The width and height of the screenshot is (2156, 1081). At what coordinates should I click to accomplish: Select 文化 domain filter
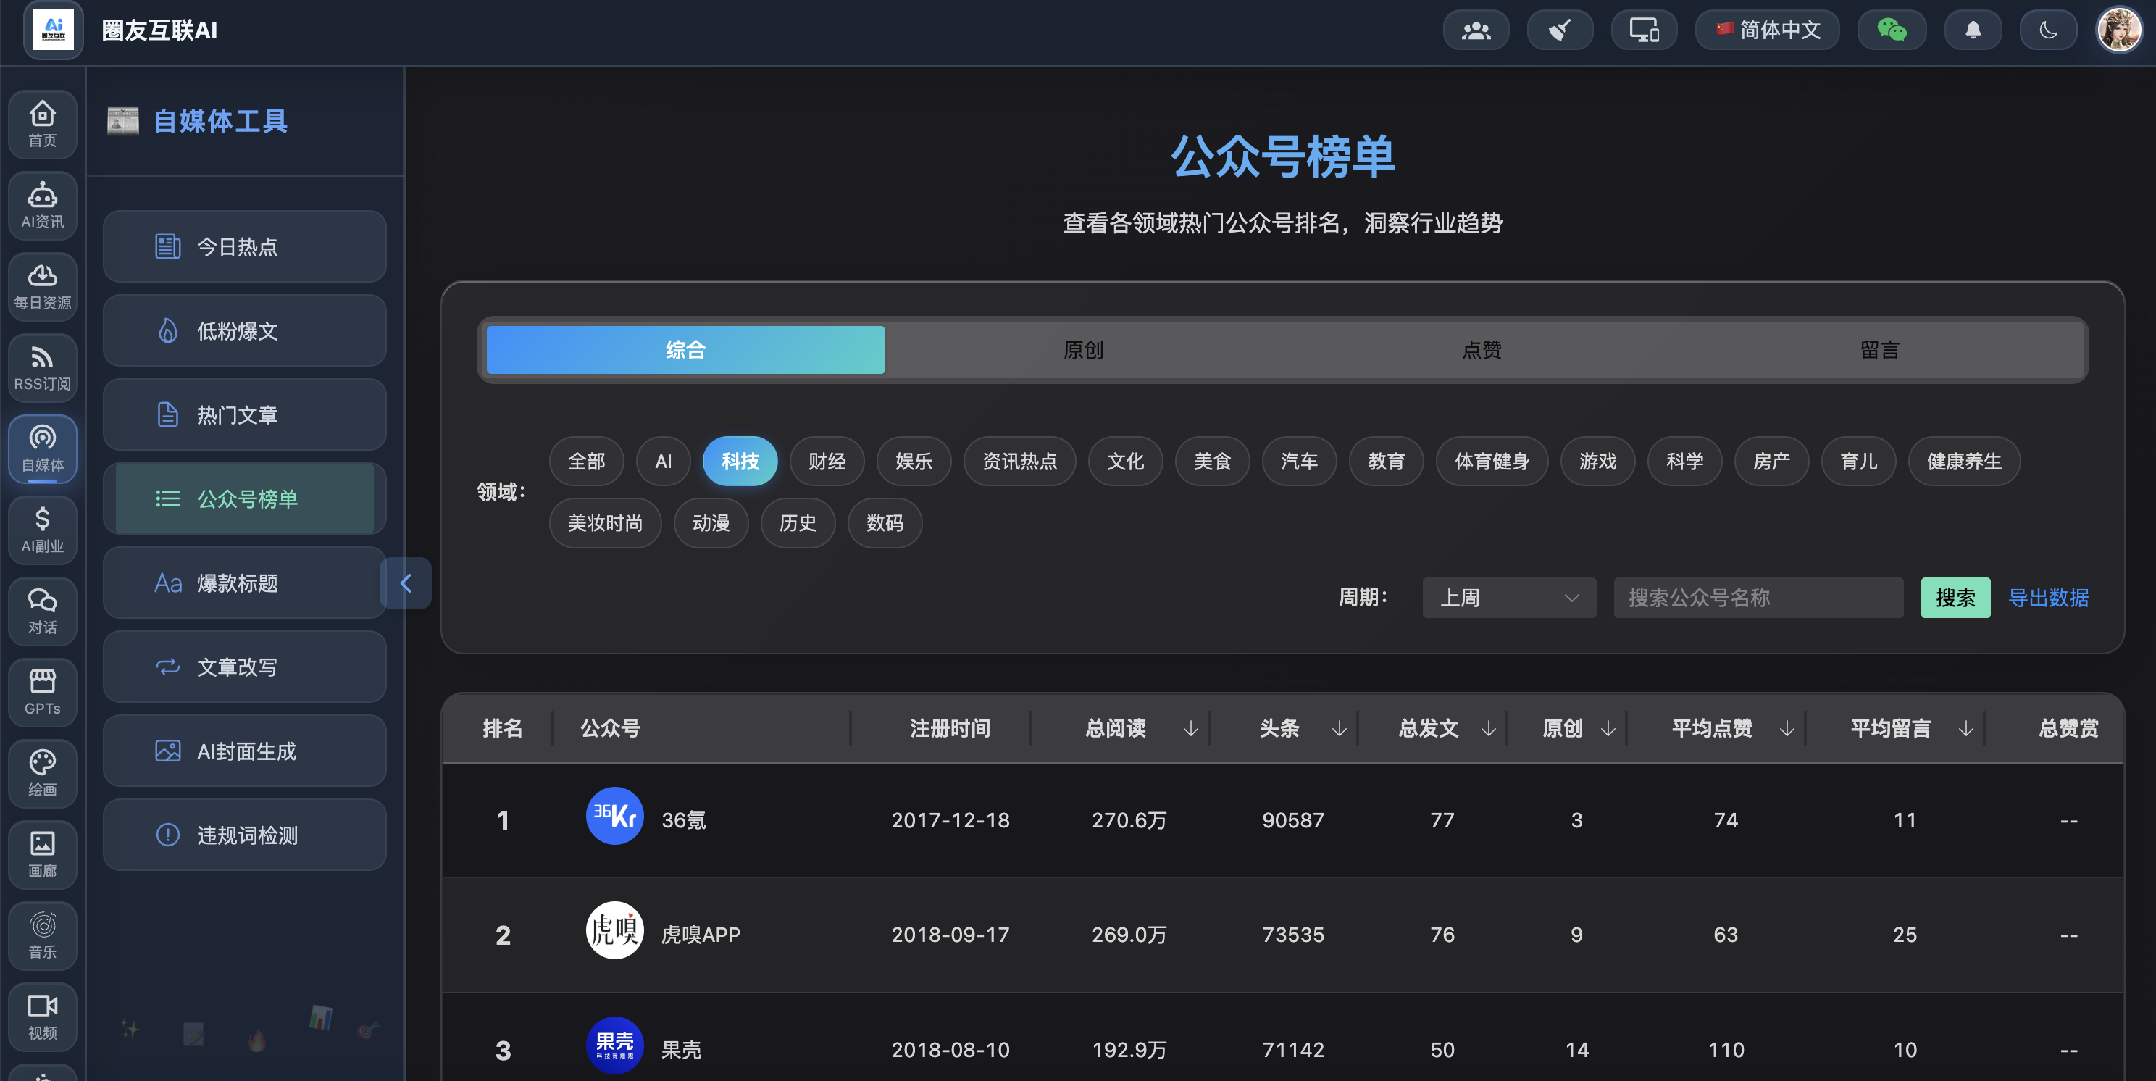1125,462
